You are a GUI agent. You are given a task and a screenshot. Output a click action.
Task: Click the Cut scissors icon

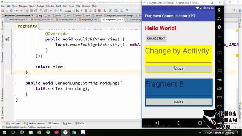(x=27, y=11)
